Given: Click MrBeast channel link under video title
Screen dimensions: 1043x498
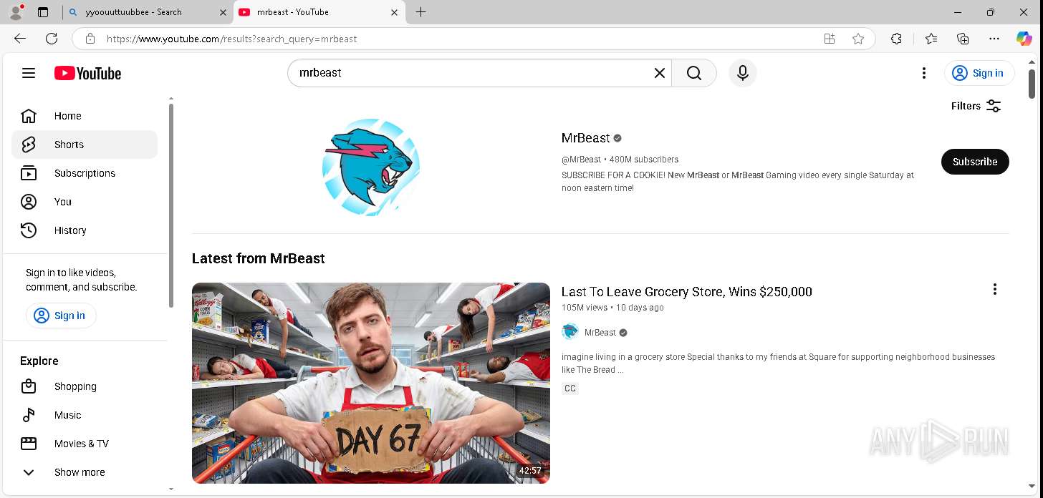Looking at the screenshot, I should (600, 333).
